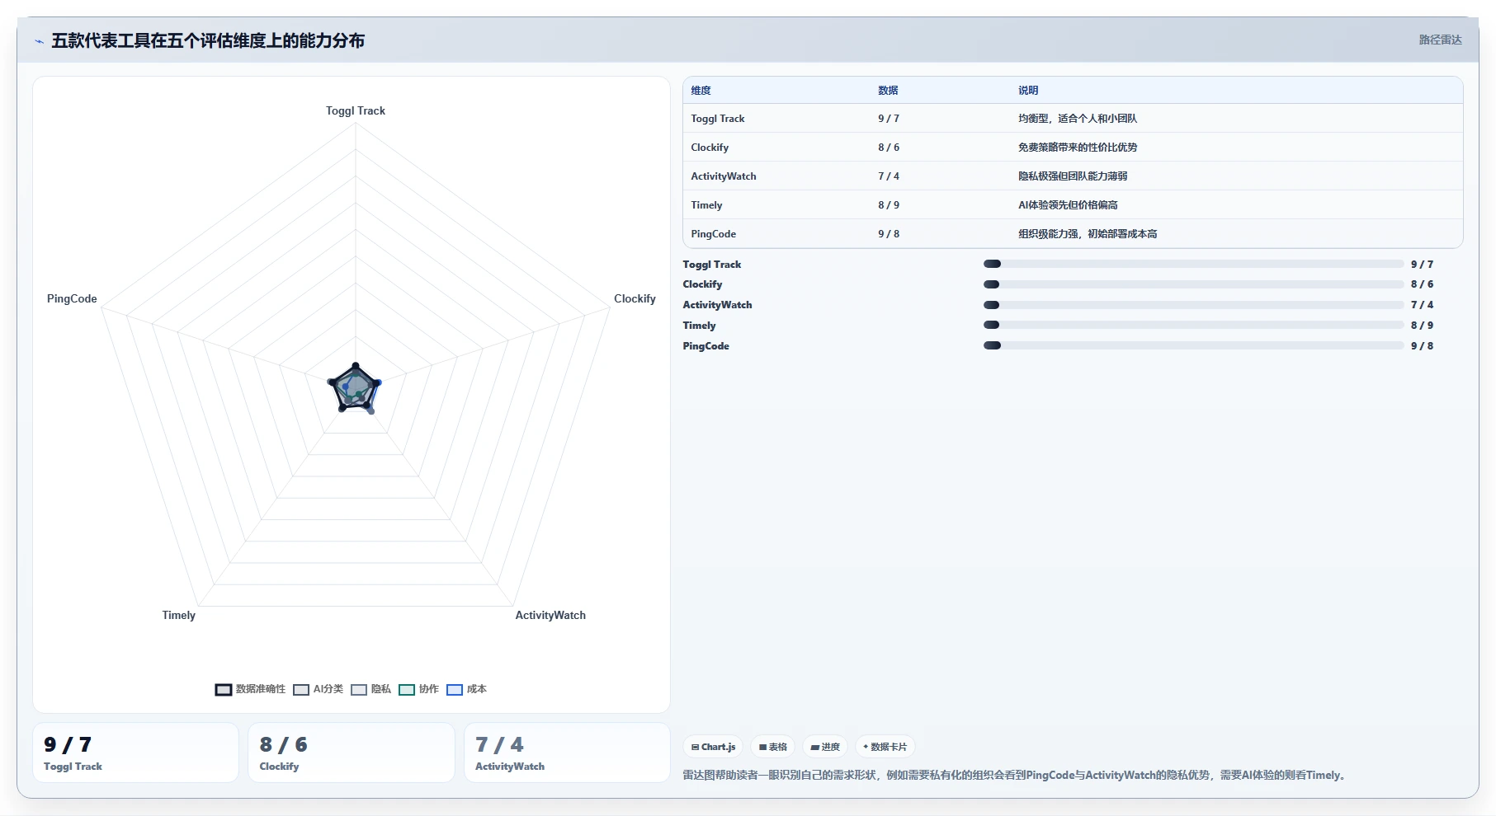The image size is (1496, 816).
Task: Click the Chart.js tag chip
Action: point(713,747)
